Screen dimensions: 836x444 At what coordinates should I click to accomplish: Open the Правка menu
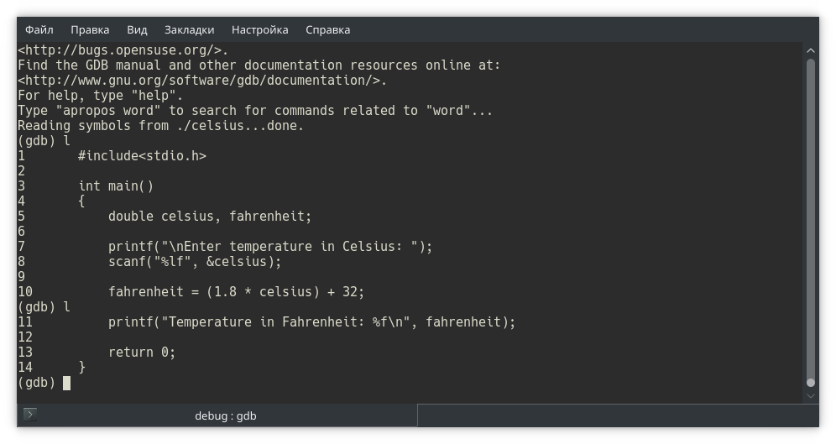click(90, 29)
